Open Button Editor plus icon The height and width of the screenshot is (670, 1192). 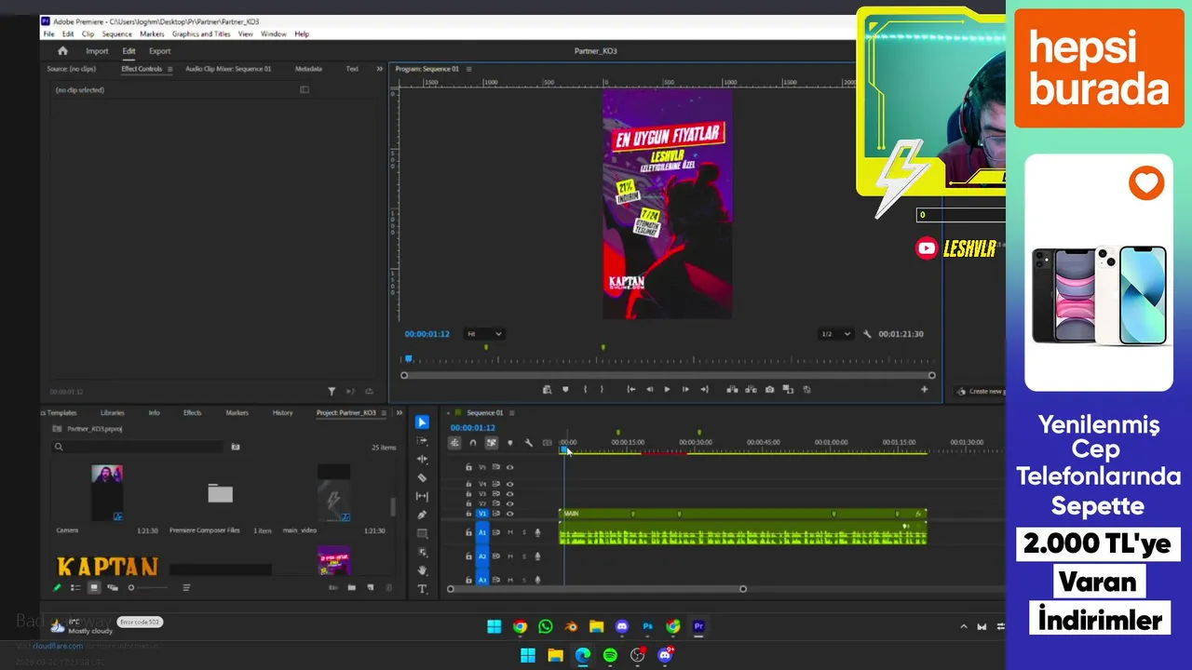(924, 389)
